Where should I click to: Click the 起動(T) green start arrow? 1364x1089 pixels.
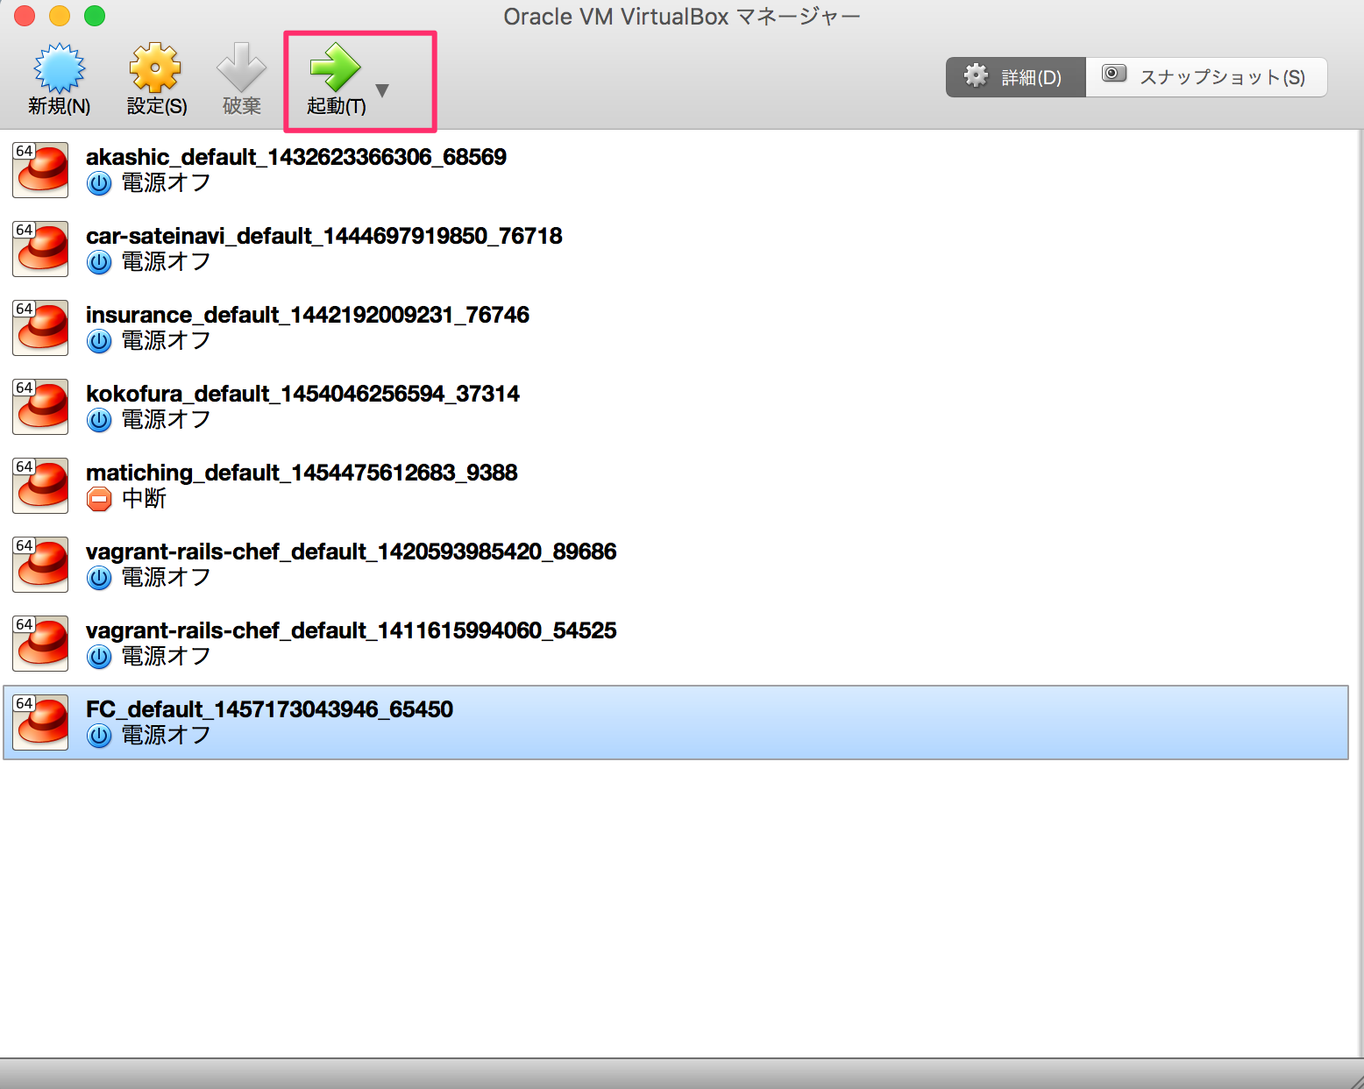(x=336, y=68)
